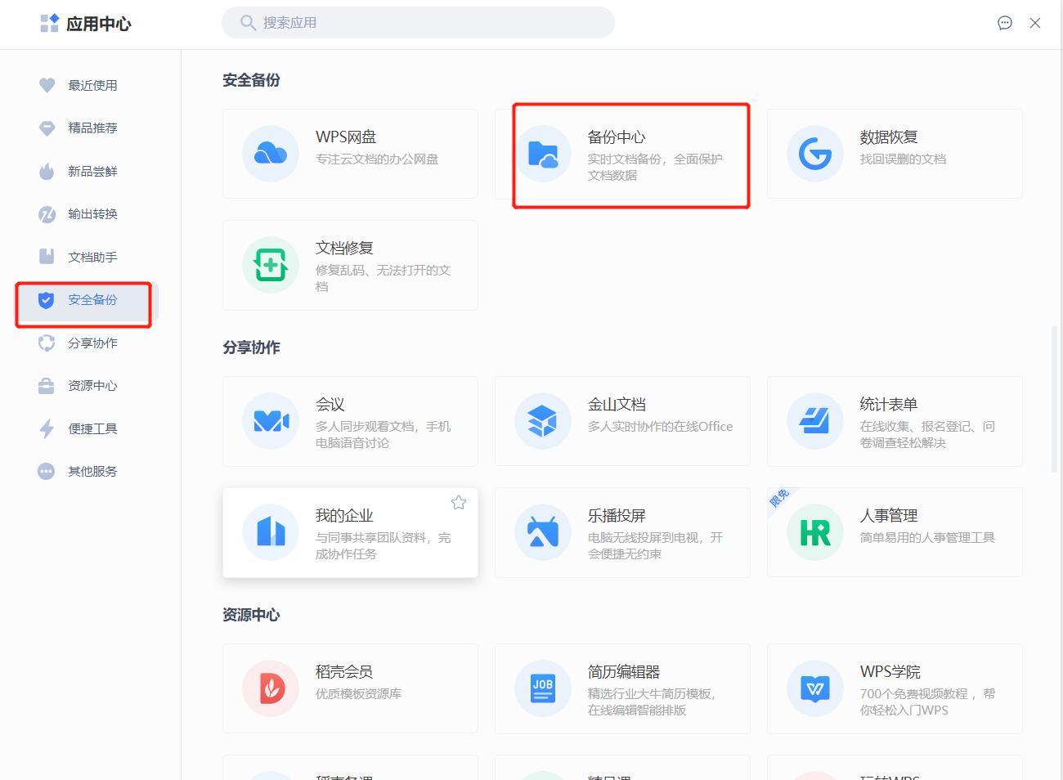
Task: Open the 人事管理 HR management tool
Action: coord(894,532)
